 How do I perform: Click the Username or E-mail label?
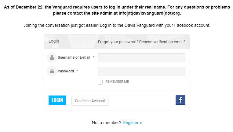(74, 57)
